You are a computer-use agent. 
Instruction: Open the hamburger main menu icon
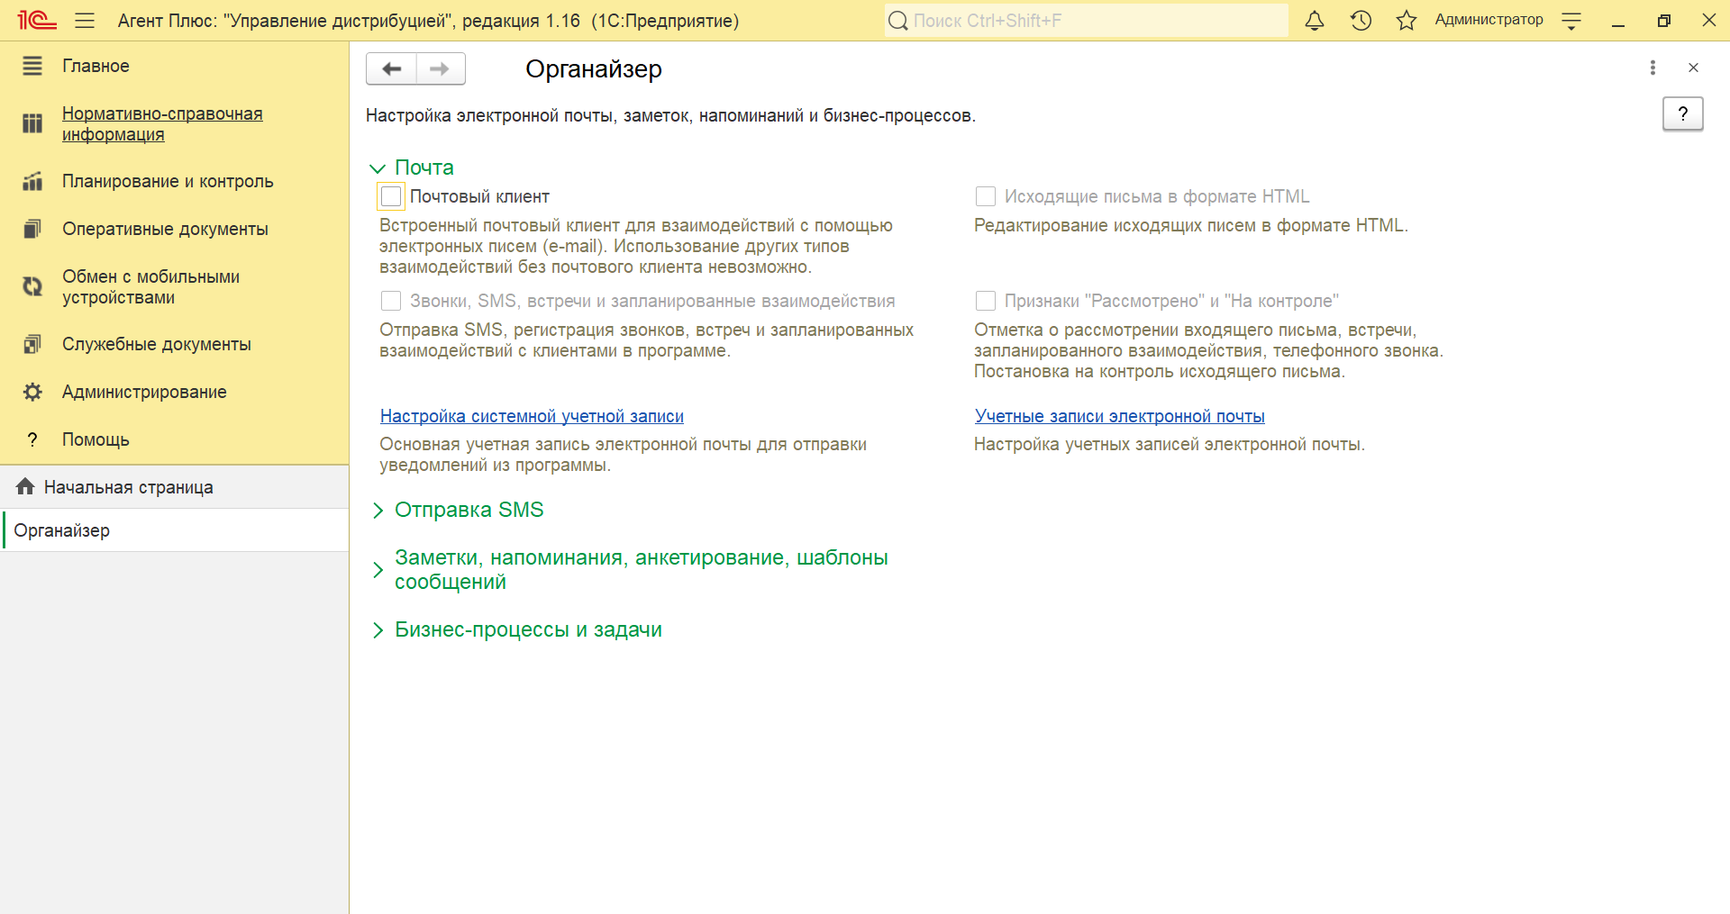pos(85,20)
